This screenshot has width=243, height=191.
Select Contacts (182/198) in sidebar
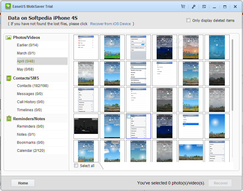[x=32, y=86]
